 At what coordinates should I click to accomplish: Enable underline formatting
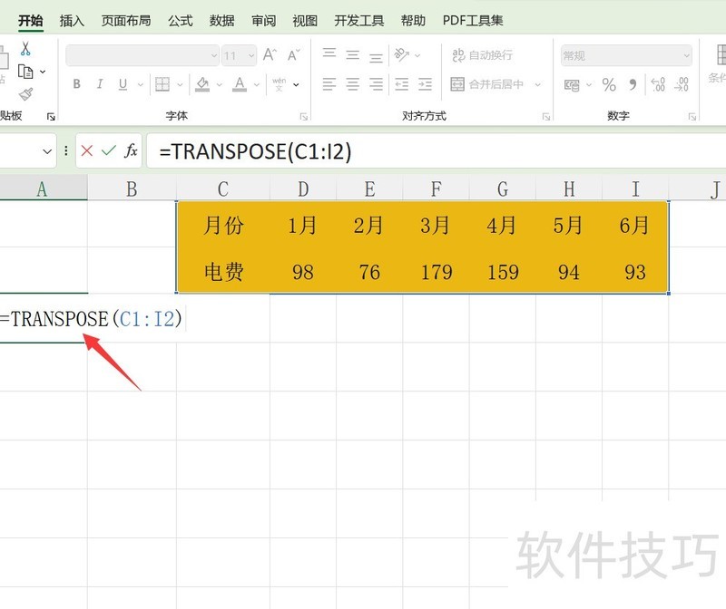click(x=121, y=84)
